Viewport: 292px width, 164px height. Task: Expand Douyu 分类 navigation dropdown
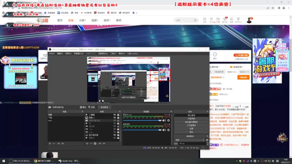[x=82, y=20]
